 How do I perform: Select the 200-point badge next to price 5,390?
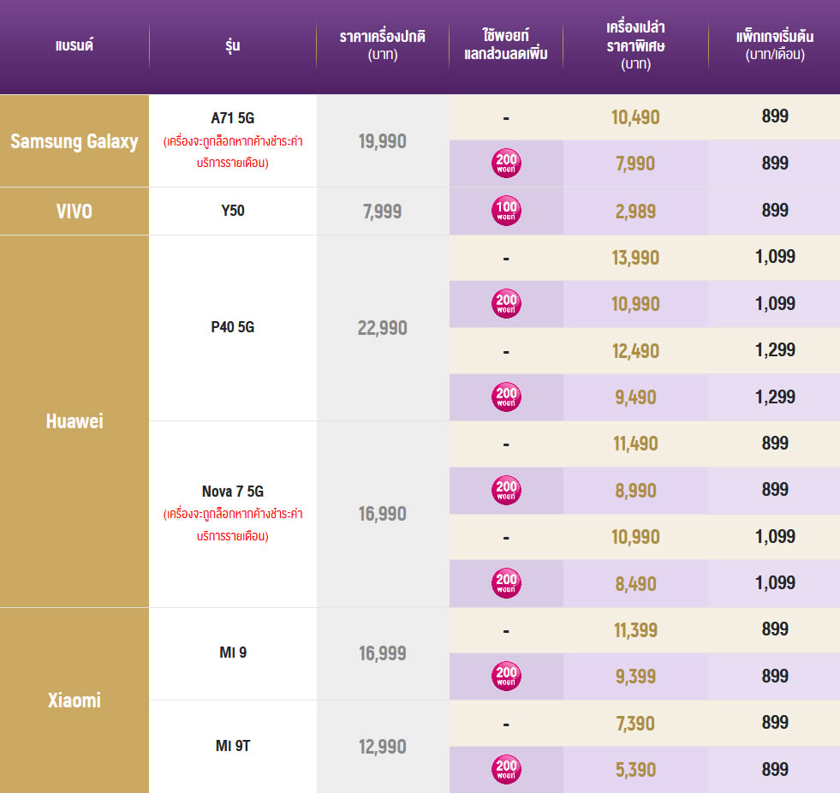[507, 769]
